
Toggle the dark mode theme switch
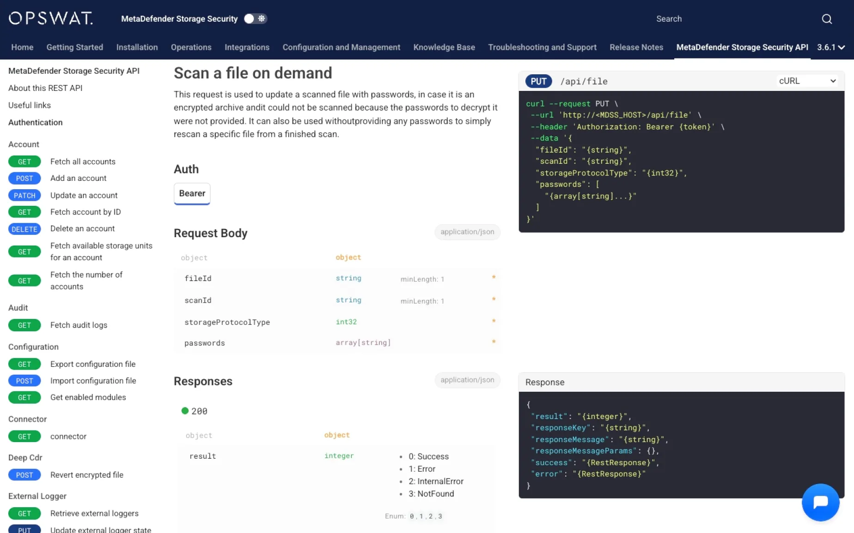pos(255,18)
